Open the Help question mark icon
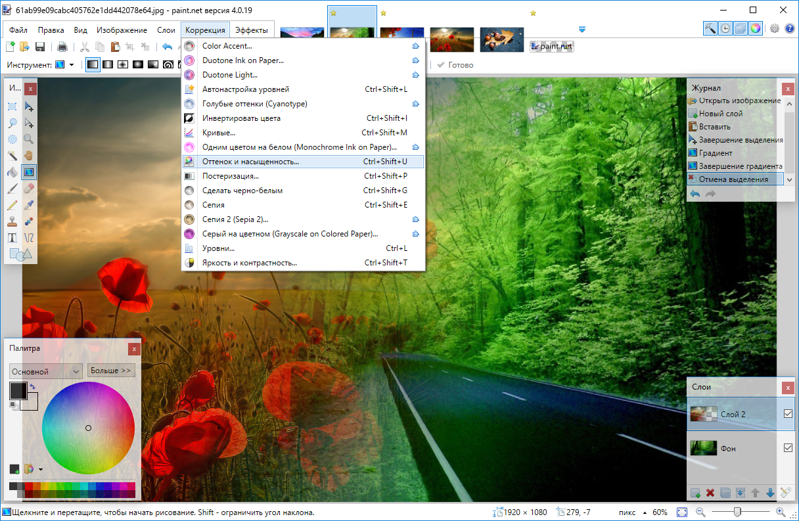The height and width of the screenshot is (521, 799). pyautogui.click(x=790, y=28)
